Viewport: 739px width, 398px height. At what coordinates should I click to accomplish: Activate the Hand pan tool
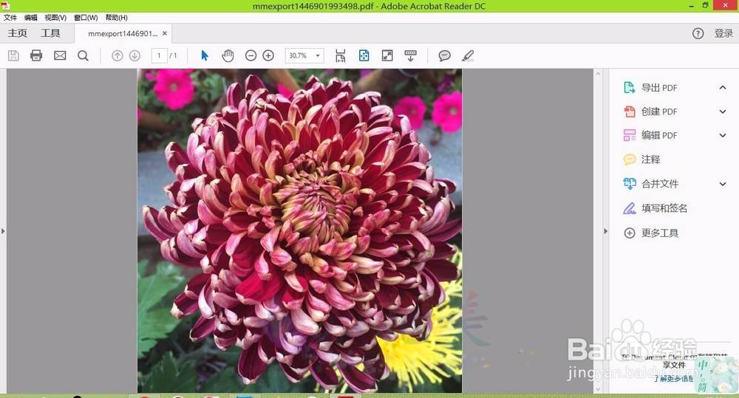228,55
